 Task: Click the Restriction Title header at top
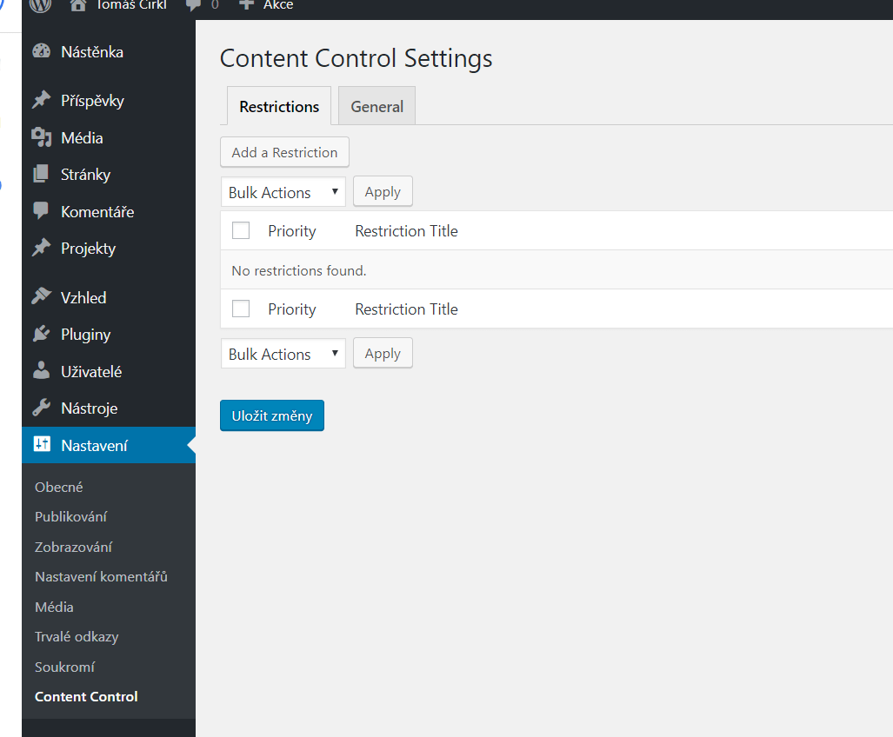pos(407,230)
